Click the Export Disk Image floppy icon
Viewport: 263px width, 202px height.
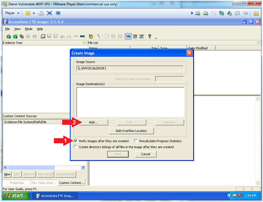tap(49, 36)
